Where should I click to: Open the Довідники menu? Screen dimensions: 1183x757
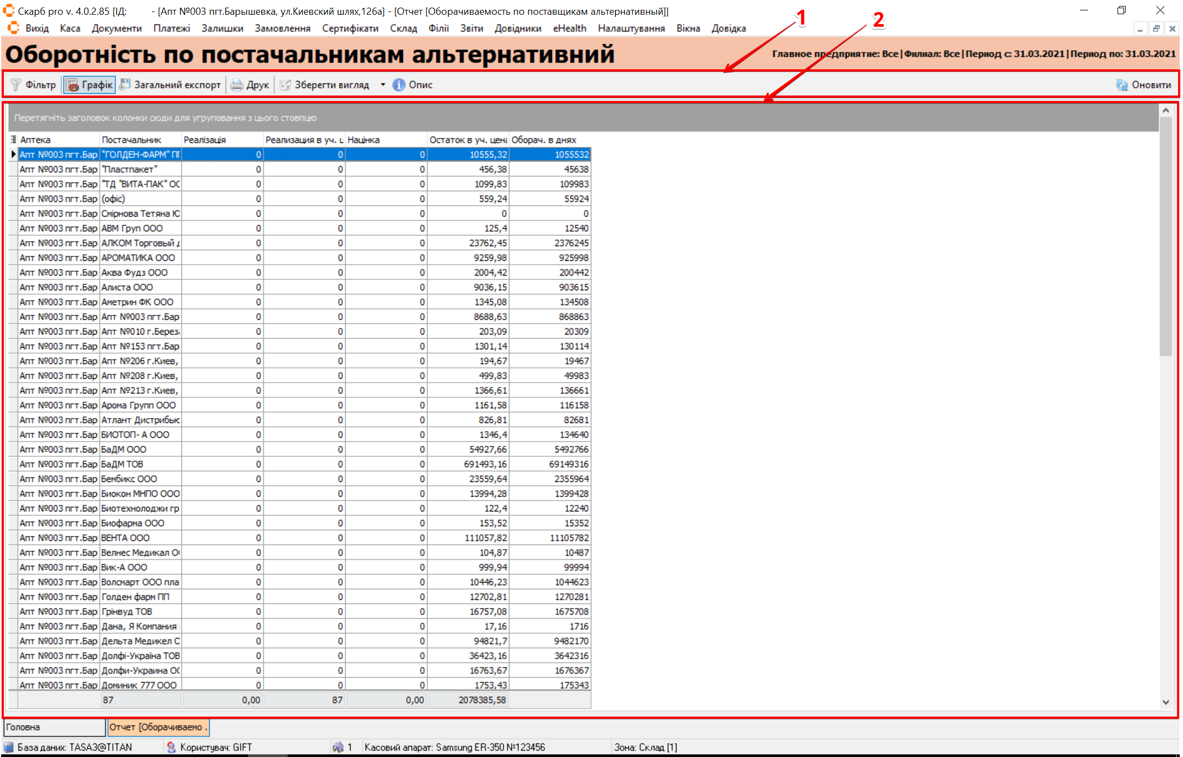pyautogui.click(x=518, y=28)
